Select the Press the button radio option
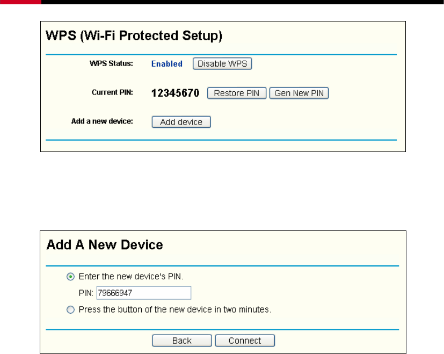 (x=70, y=309)
